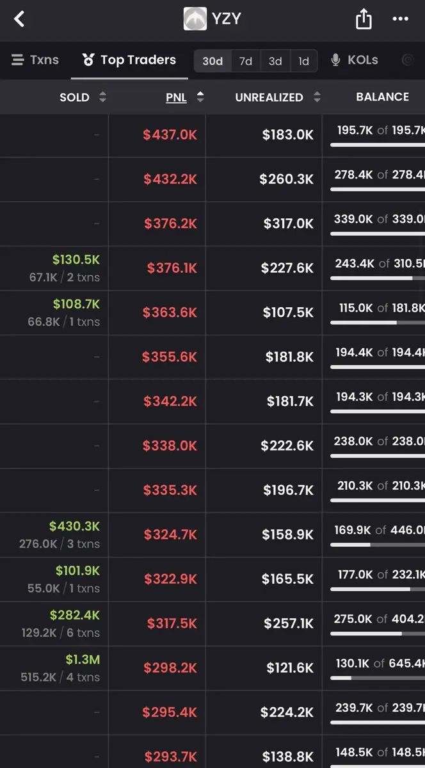Open the share icon
The height and width of the screenshot is (768, 425).
[x=364, y=19]
